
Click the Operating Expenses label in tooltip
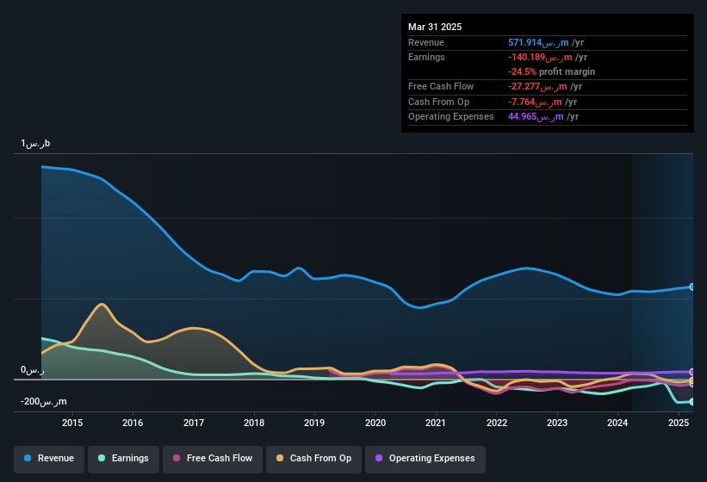(x=451, y=117)
